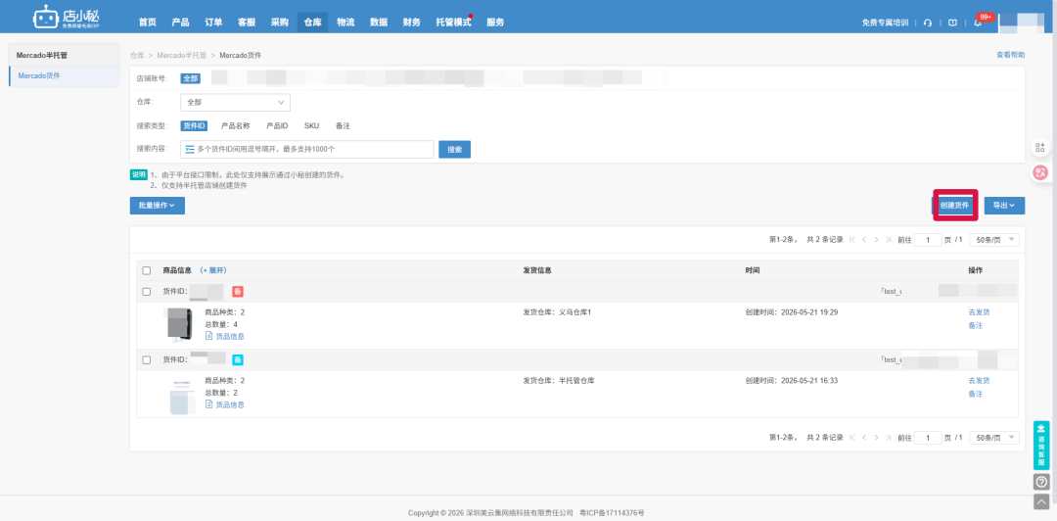Click the Mercado半托管 breadcrumb
The width and height of the screenshot is (1057, 521).
pyautogui.click(x=182, y=55)
